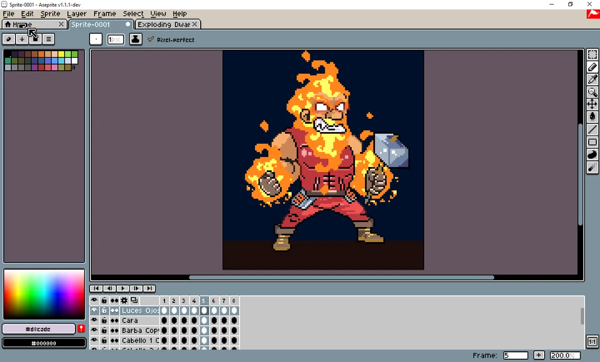The height and width of the screenshot is (362, 600).
Task: Play the animation
Action: click(x=122, y=288)
